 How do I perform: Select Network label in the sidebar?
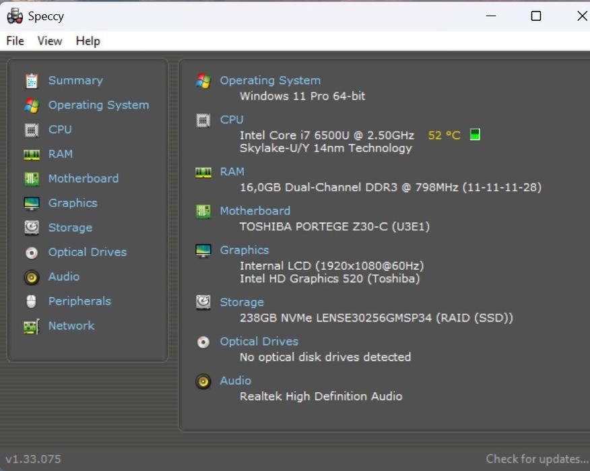(71, 325)
